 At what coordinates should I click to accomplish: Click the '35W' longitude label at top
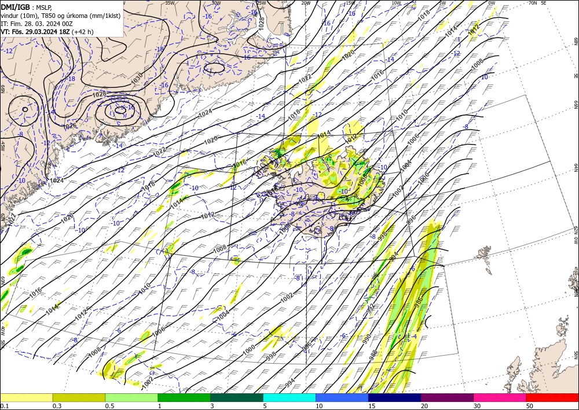[170, 3]
